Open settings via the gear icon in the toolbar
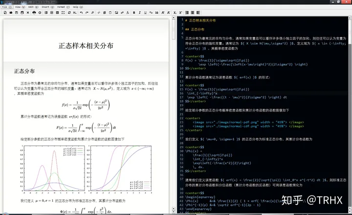The width and height of the screenshot is (352, 215). 40,13
